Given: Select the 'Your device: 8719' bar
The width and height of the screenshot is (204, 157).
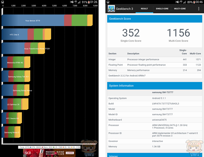Looking at the screenshot, I should click(x=47, y=20).
